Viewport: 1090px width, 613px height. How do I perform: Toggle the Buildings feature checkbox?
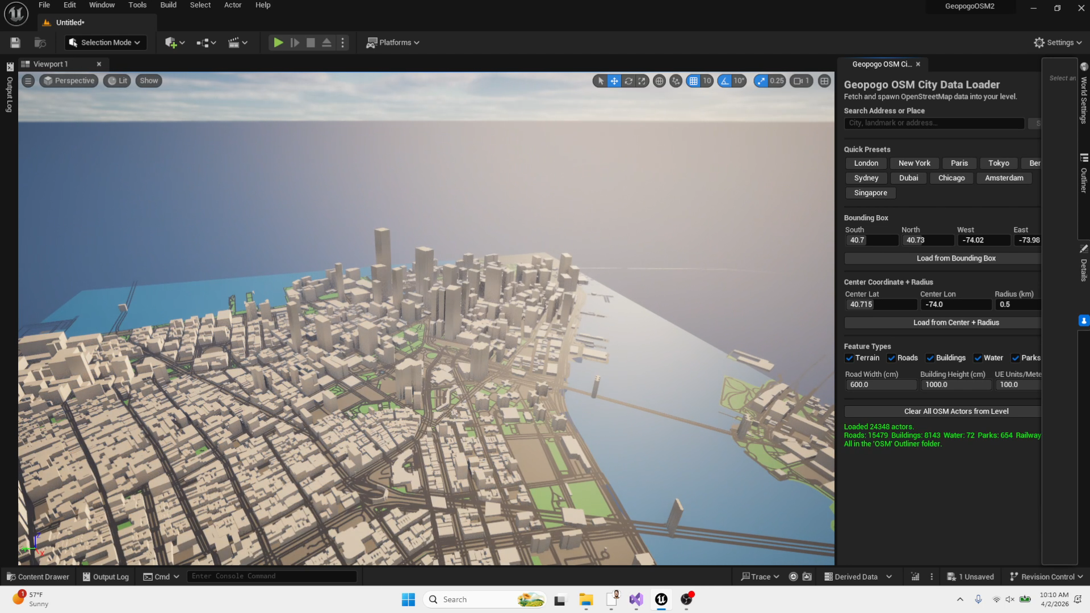click(x=930, y=358)
